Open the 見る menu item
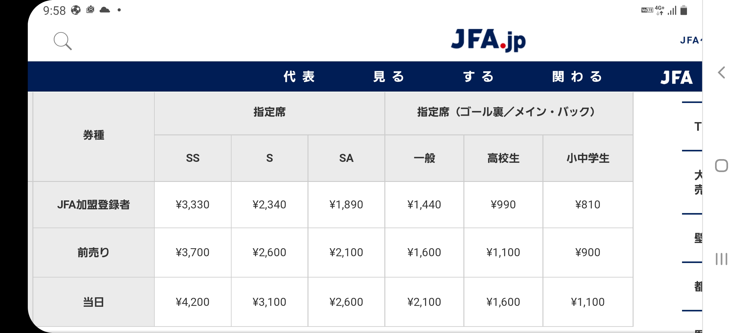 click(x=388, y=76)
